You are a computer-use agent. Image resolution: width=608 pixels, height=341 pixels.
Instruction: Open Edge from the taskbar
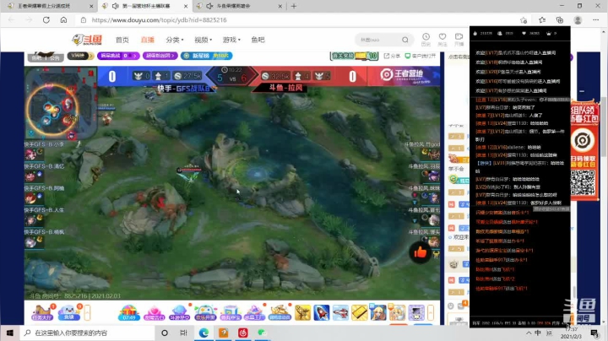click(x=204, y=333)
